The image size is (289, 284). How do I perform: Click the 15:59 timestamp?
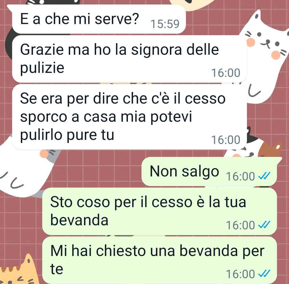(165, 24)
